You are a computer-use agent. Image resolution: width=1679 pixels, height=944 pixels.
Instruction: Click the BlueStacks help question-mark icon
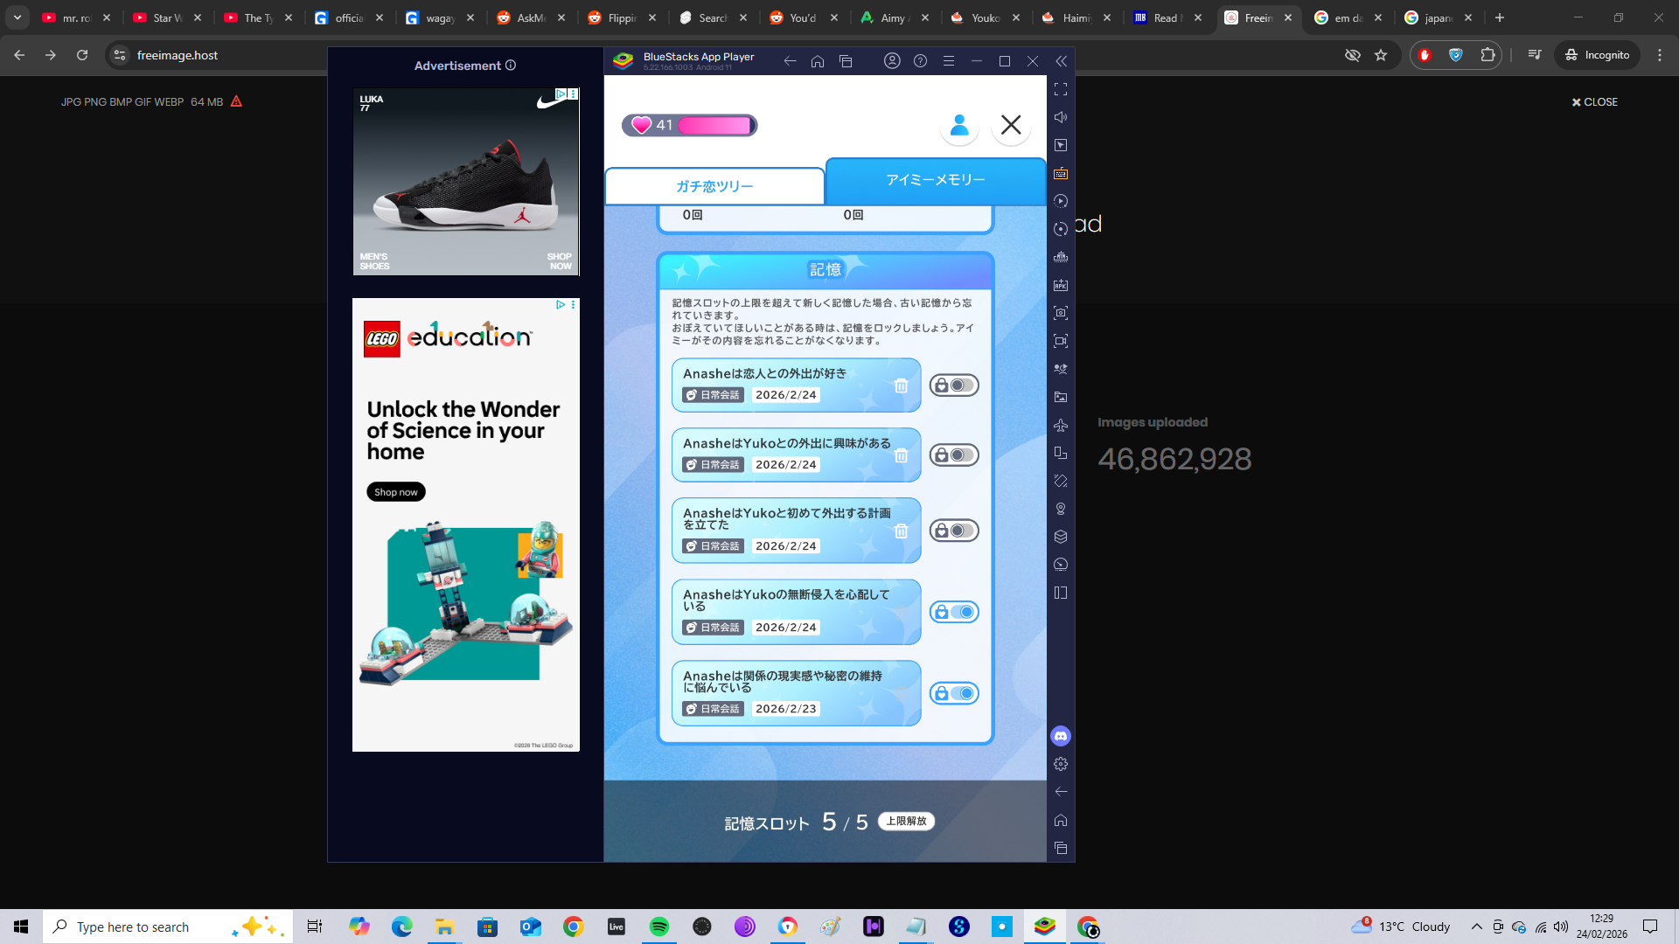tap(920, 61)
